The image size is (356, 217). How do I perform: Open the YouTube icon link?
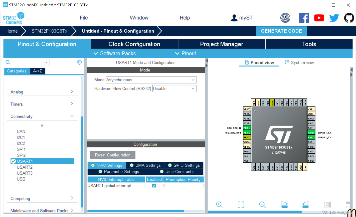(x=319, y=18)
